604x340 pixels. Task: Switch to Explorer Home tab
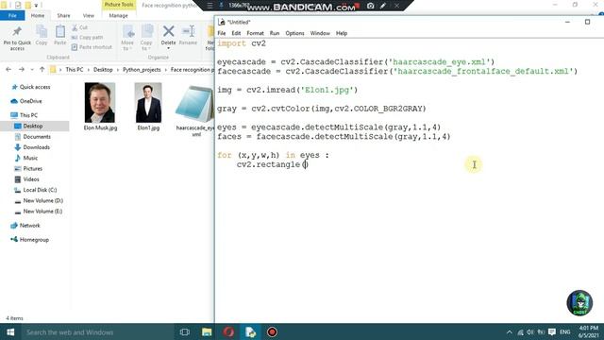38,15
